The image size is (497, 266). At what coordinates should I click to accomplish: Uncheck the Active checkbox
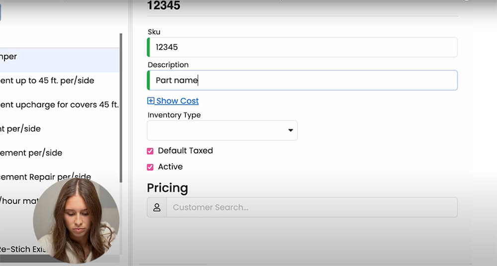click(x=150, y=167)
